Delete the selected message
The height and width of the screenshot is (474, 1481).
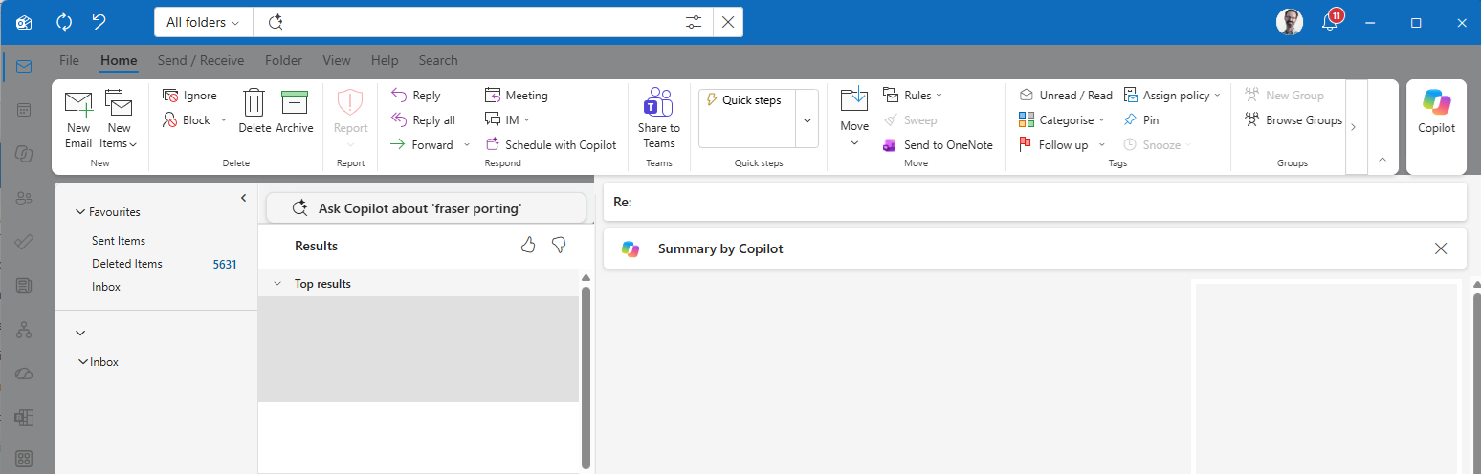254,111
